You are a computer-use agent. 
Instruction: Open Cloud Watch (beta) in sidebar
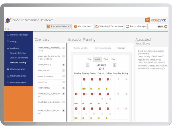point(18,76)
